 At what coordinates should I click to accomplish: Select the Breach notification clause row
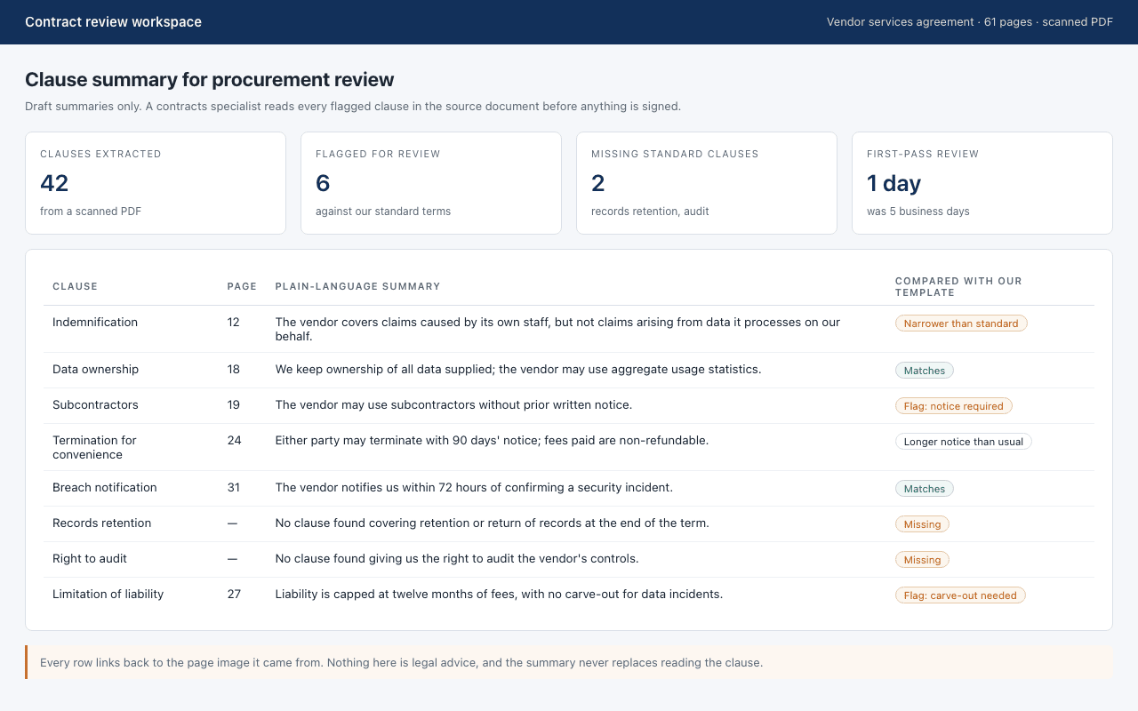[569, 488]
